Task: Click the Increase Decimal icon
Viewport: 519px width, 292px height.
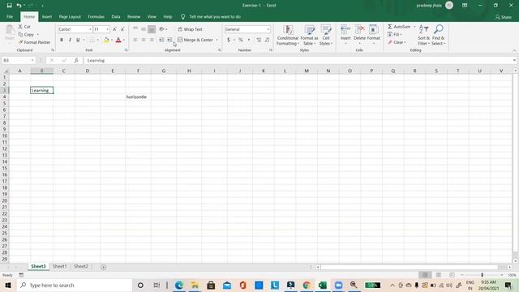Action: 259,40
